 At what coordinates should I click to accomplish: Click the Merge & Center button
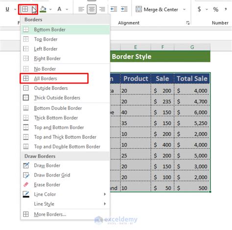click(157, 9)
